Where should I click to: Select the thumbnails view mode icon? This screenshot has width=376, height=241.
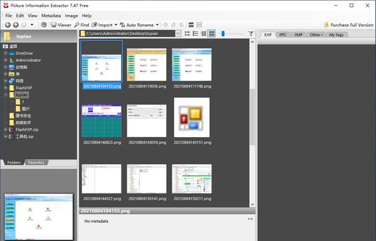click(212, 34)
